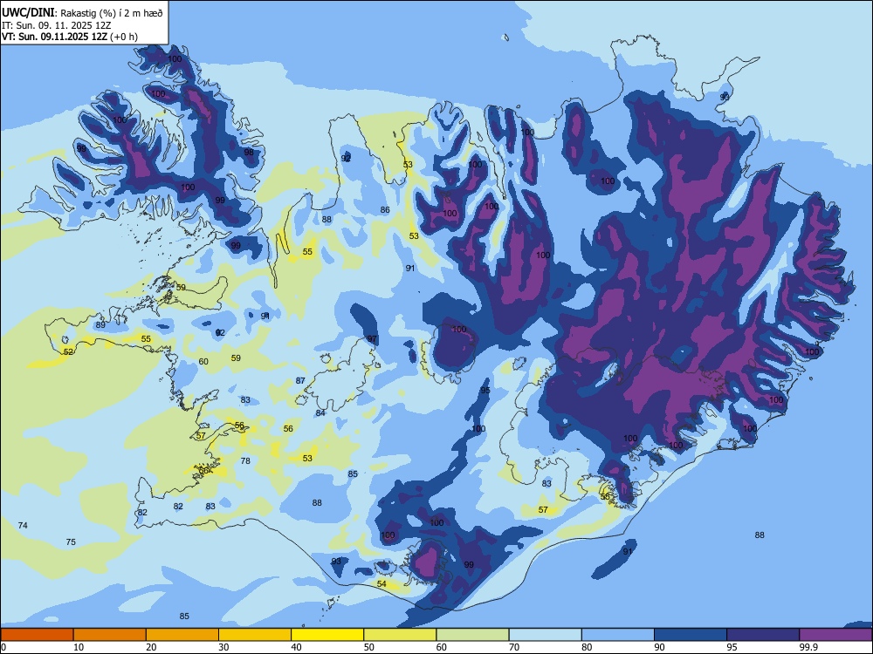Select the 20–30 legend color block

[182, 635]
